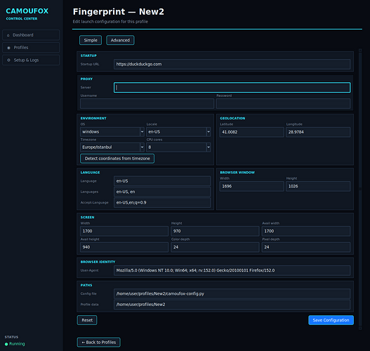Expand the Locale dropdown showing en-US
This screenshot has width=370, height=351.
coord(178,132)
